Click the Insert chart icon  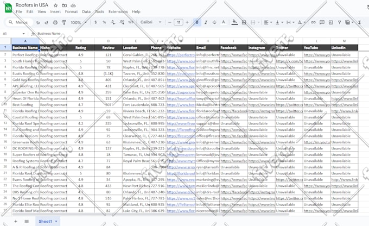(330, 22)
